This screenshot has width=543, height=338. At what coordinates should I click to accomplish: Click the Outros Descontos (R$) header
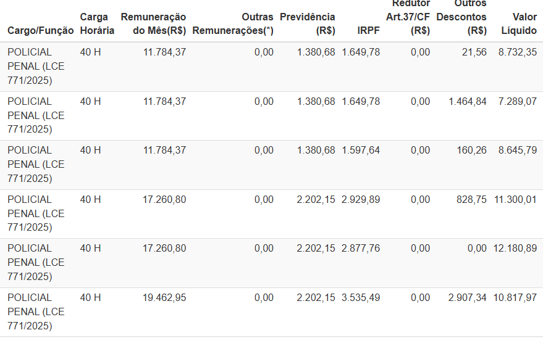(461, 17)
